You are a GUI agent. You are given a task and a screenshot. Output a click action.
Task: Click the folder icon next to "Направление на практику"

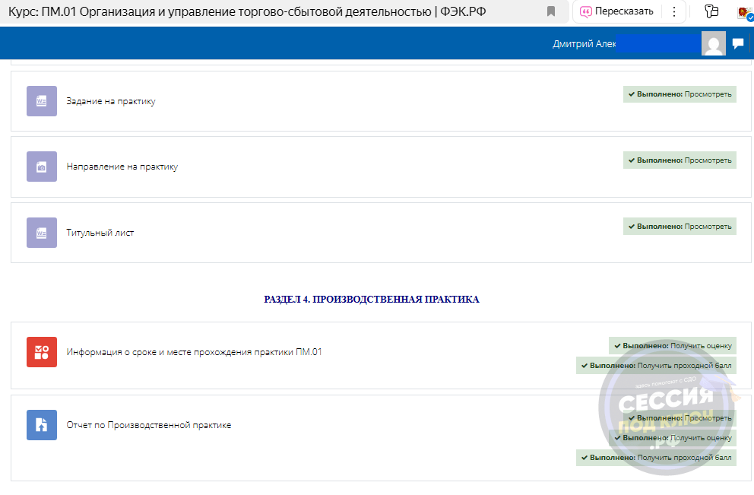[x=41, y=166]
